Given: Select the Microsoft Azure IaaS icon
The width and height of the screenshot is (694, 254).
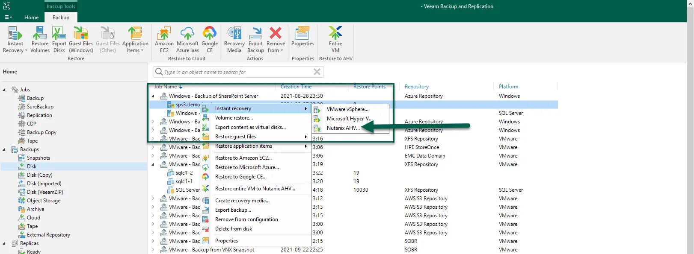Looking at the screenshot, I should tap(187, 39).
